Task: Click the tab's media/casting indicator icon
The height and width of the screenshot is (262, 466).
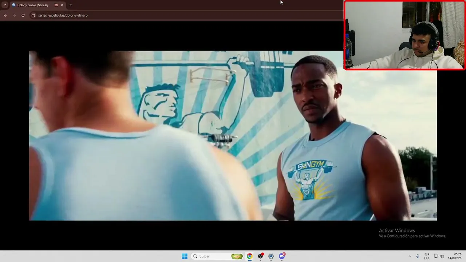Action: tap(56, 5)
